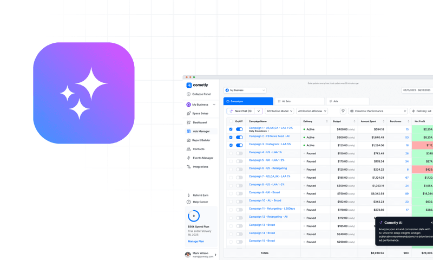Switch to the Ads tab
The image size is (433, 260).
pyautogui.click(x=347, y=101)
